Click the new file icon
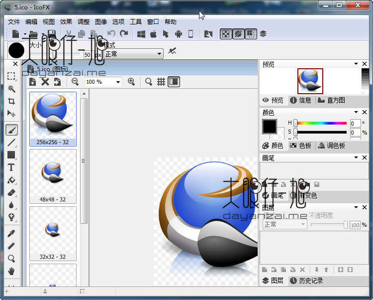The image size is (373, 300). (15, 34)
